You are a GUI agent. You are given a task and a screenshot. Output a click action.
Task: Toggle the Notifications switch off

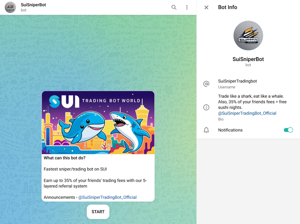tap(288, 130)
